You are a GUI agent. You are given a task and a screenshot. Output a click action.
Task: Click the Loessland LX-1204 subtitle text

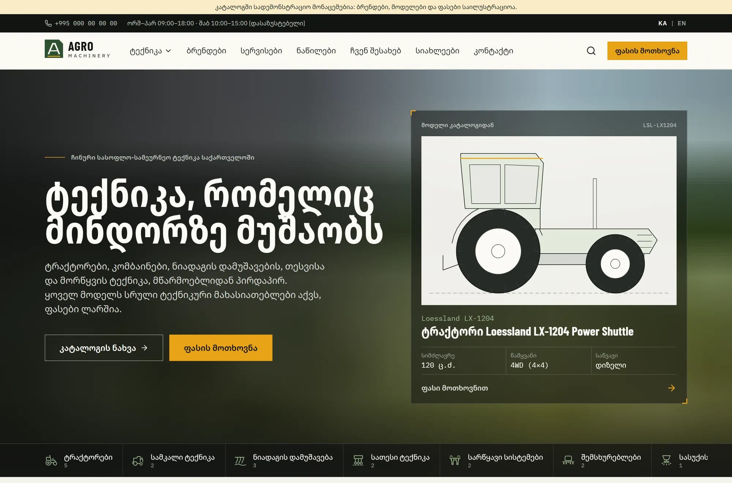click(x=457, y=318)
